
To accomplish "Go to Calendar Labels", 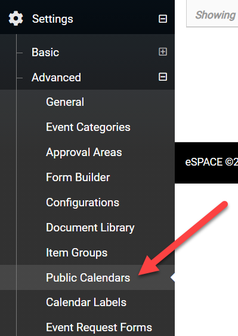I will pos(86,303).
